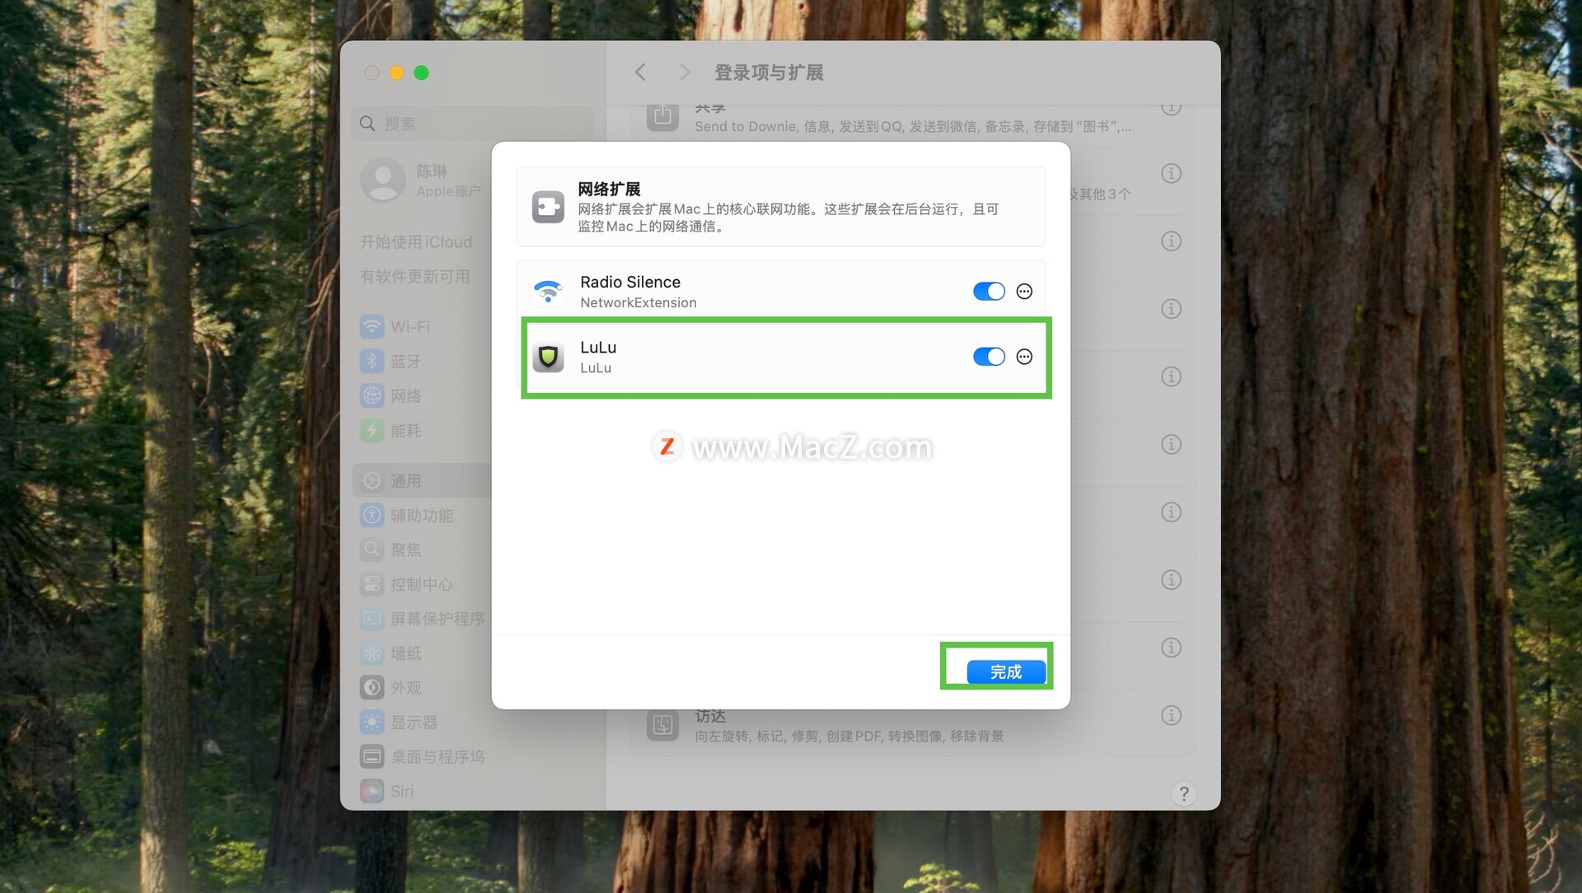Screen dimensions: 1582x893
Task: Click the green zoom window button
Action: coord(421,72)
